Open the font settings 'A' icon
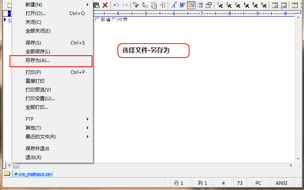304x190 pixels. pos(174,5)
